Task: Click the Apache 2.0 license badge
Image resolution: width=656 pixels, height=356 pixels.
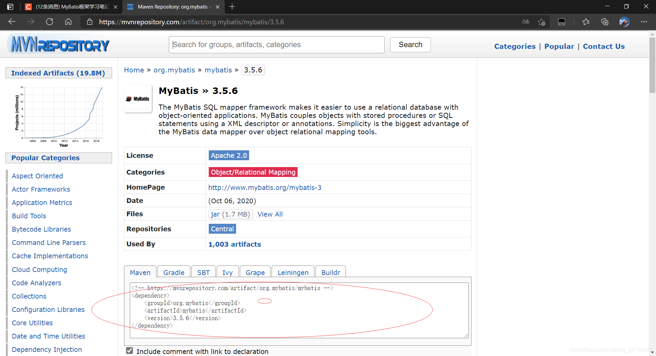Action: [229, 155]
